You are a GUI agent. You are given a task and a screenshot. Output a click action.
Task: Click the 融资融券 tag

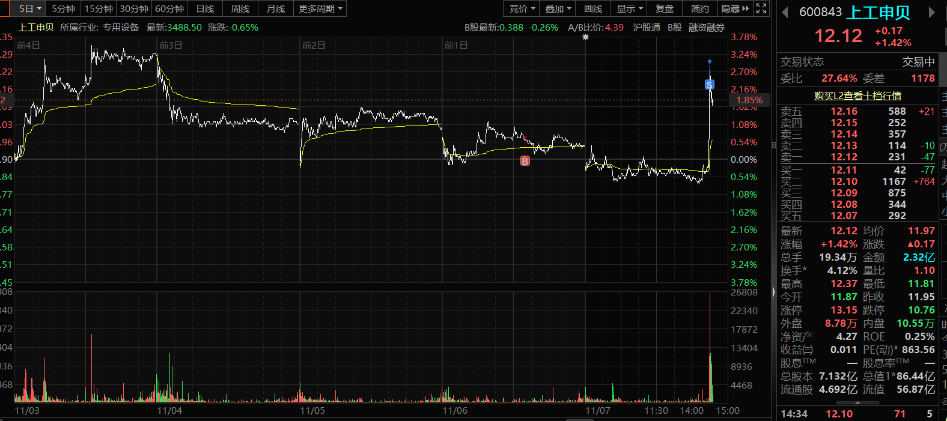click(707, 28)
